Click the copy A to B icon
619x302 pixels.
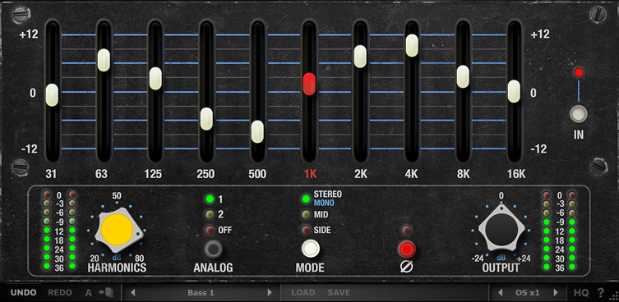pyautogui.click(x=107, y=293)
